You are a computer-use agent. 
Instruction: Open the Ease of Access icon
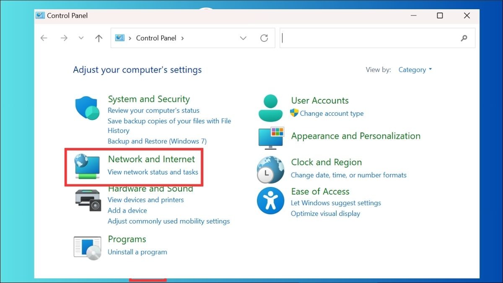tap(270, 201)
